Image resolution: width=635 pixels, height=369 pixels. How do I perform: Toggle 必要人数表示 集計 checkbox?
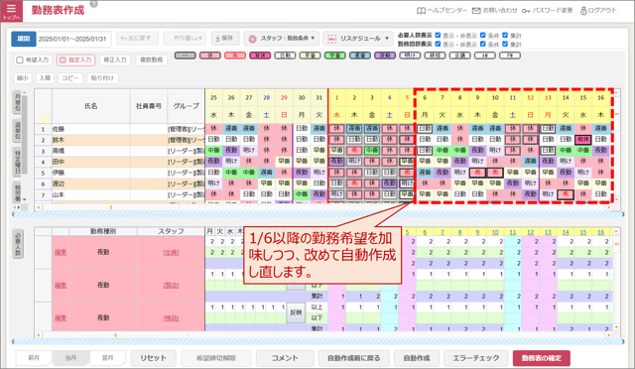click(x=505, y=36)
